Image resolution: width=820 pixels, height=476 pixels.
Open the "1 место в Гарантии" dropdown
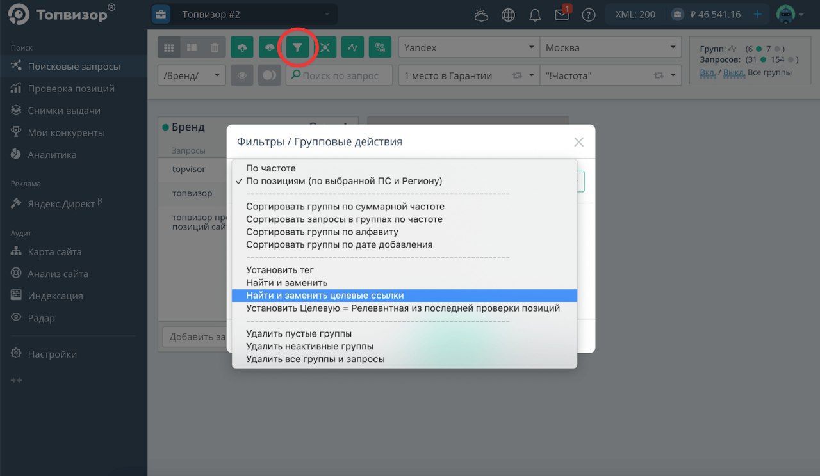point(469,75)
